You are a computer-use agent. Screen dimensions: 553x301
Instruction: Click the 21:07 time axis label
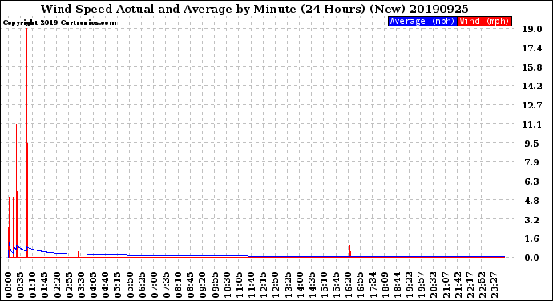pyautogui.click(x=446, y=285)
